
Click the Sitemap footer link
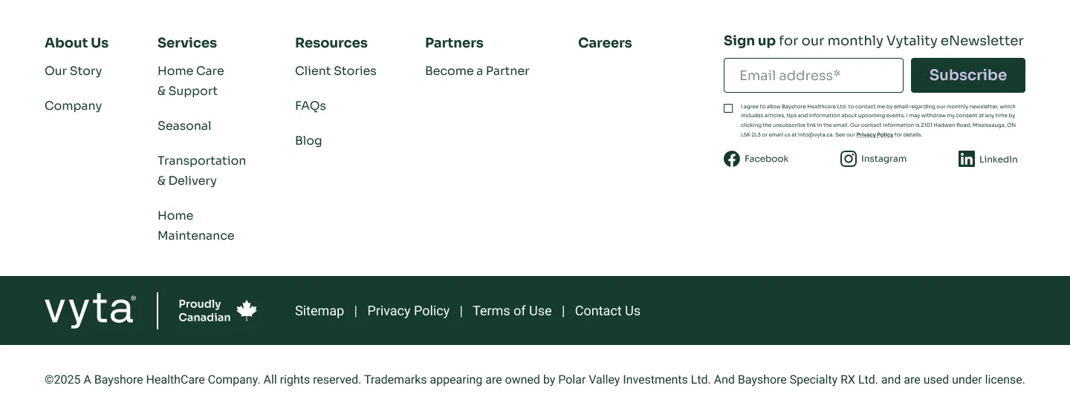pos(320,311)
